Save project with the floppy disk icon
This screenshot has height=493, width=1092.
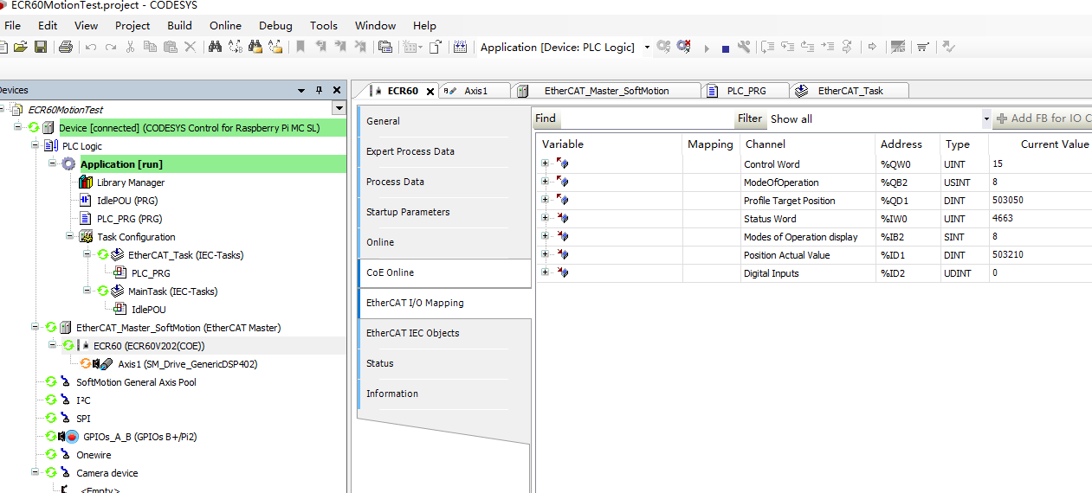point(41,47)
